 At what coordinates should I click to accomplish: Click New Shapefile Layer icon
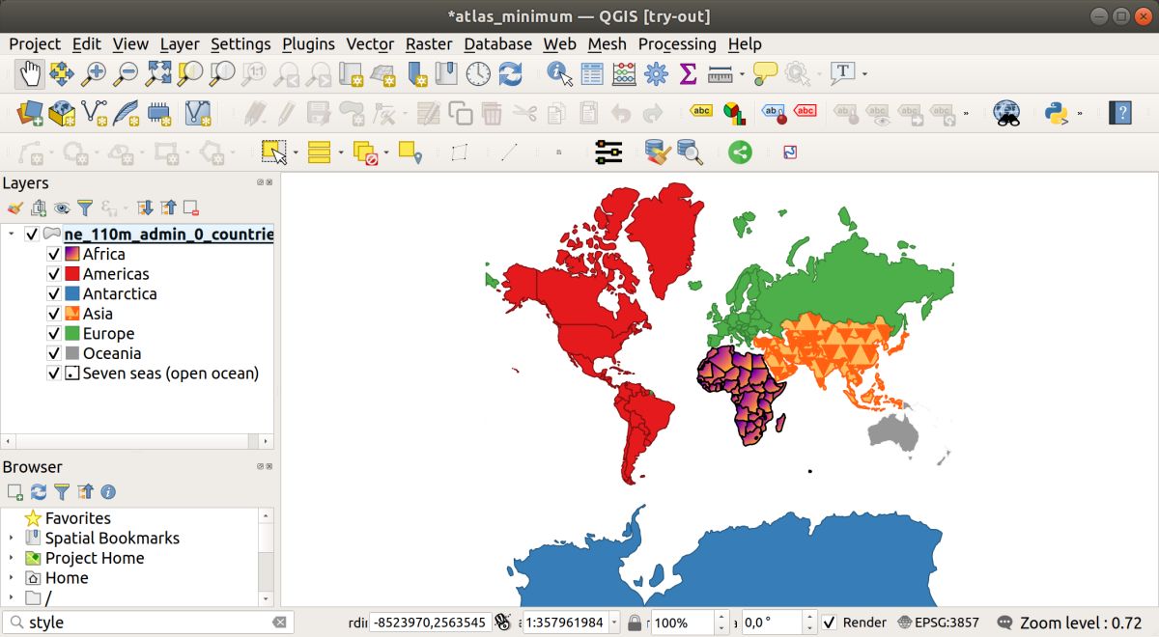click(94, 113)
